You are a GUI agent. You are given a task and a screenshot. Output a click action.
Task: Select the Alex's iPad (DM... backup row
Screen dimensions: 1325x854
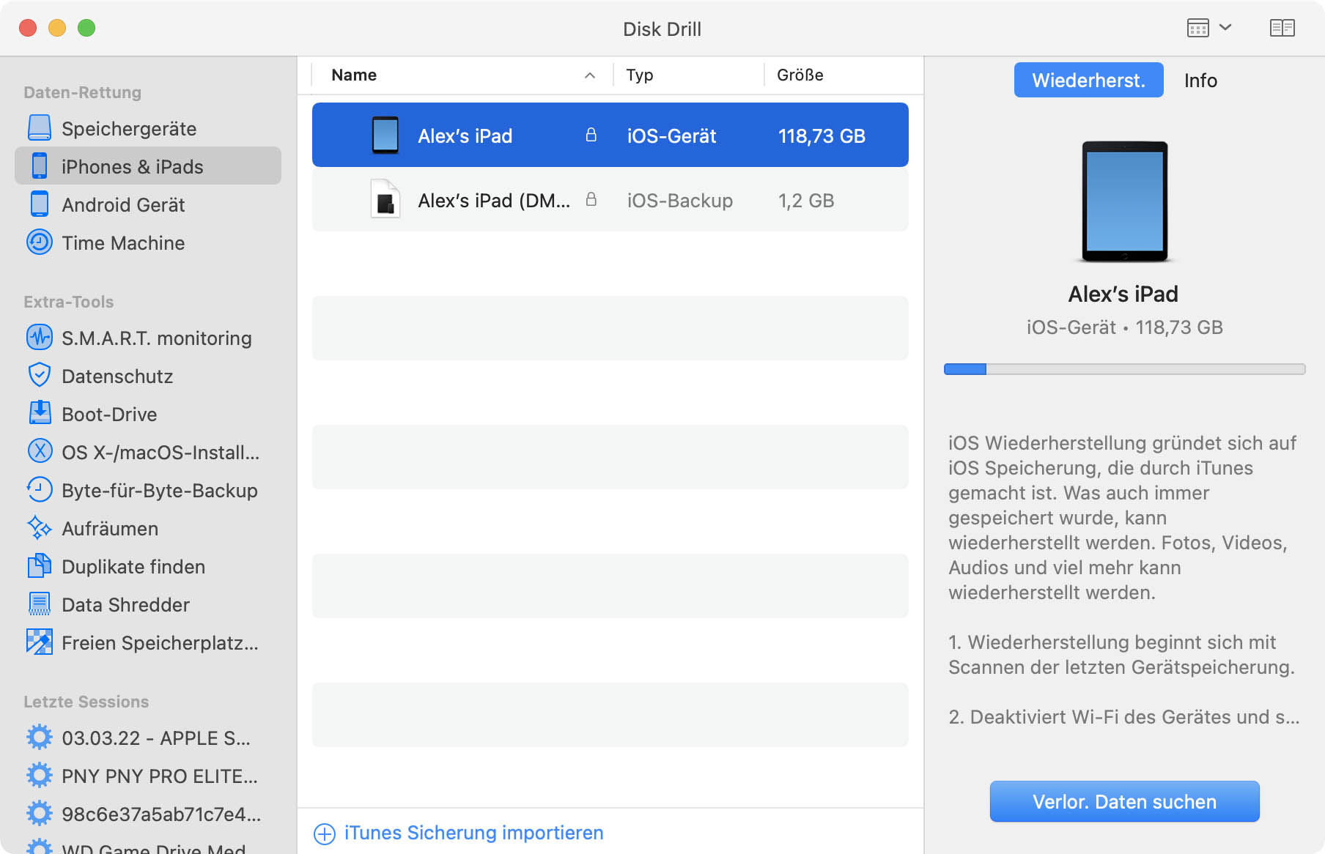(x=610, y=199)
